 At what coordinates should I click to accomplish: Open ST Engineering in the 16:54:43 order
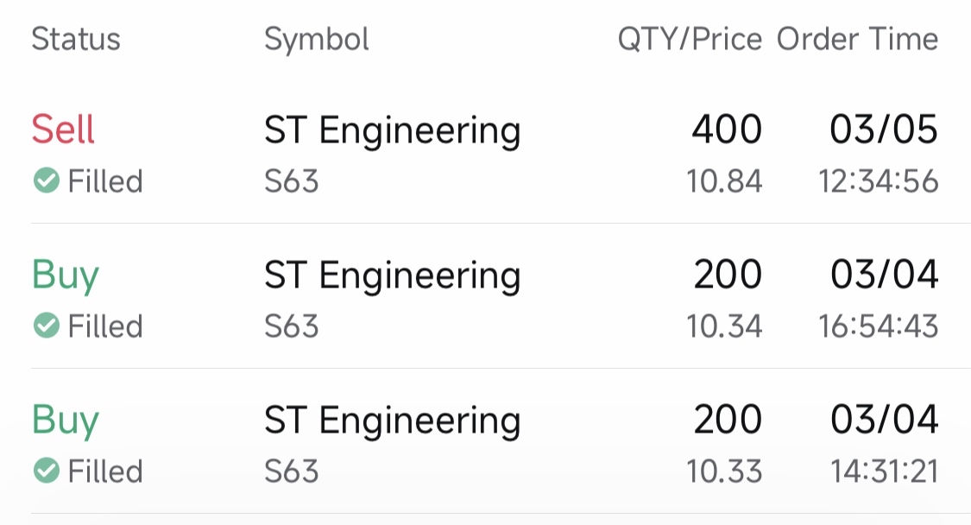(x=393, y=276)
